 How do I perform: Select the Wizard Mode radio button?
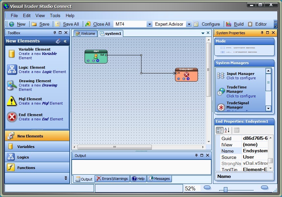click(x=223, y=48)
